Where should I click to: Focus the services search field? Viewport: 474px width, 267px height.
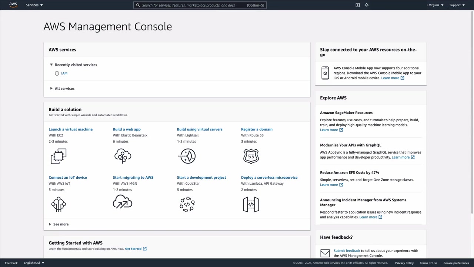pos(200,5)
